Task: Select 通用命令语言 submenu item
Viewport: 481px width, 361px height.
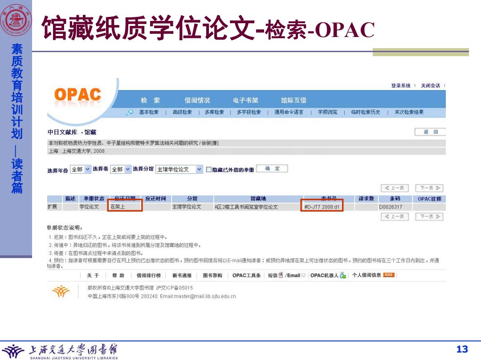Action: pos(289,112)
